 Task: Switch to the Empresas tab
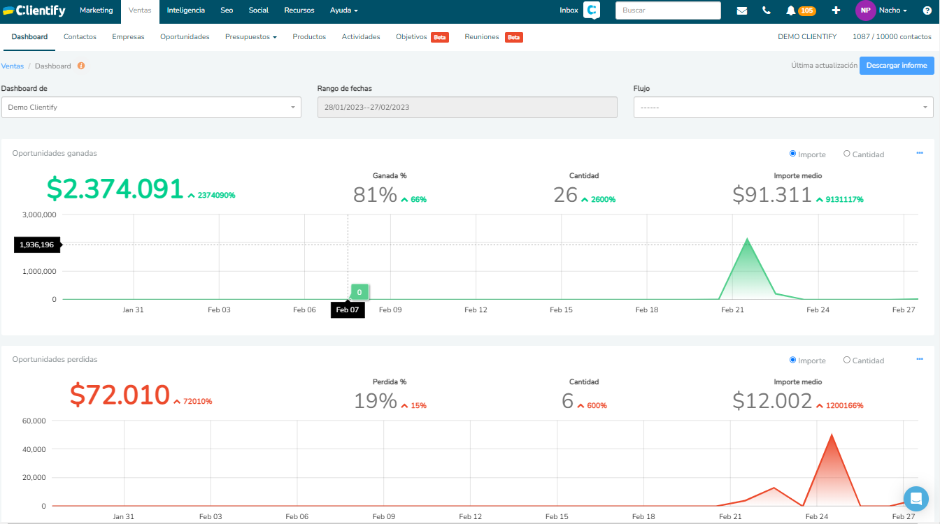[128, 37]
